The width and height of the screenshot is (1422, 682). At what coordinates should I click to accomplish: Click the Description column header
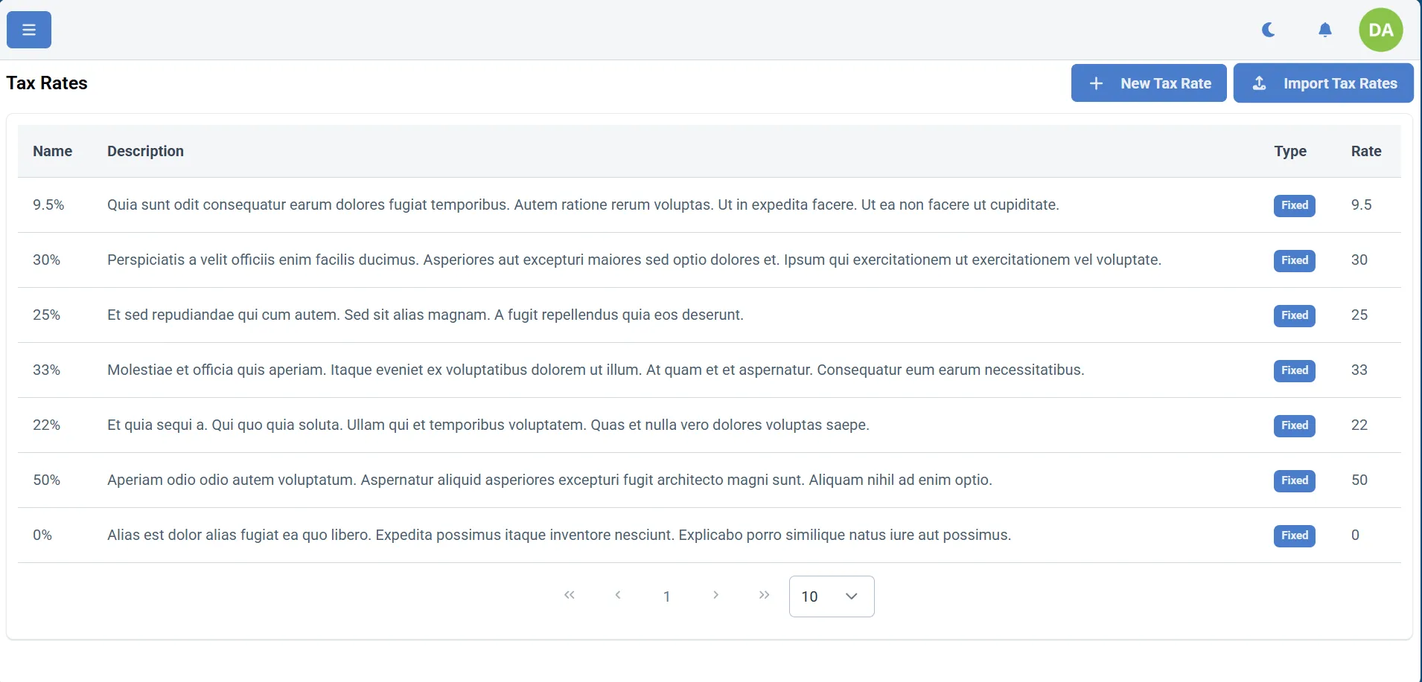(145, 151)
